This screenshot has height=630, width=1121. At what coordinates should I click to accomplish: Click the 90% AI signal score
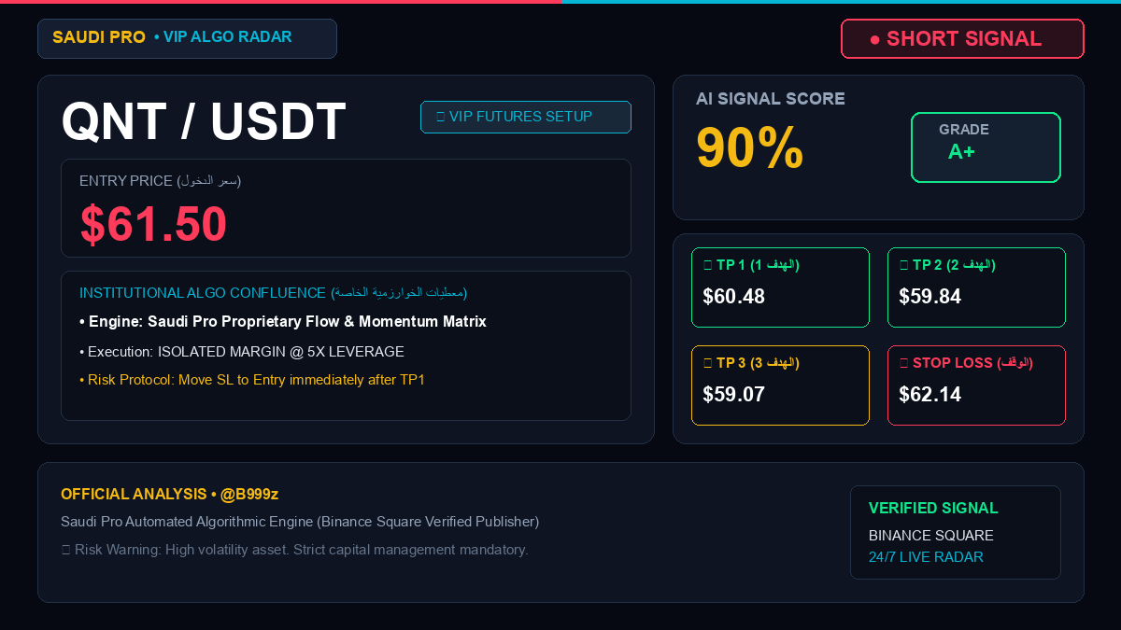pyautogui.click(x=750, y=147)
